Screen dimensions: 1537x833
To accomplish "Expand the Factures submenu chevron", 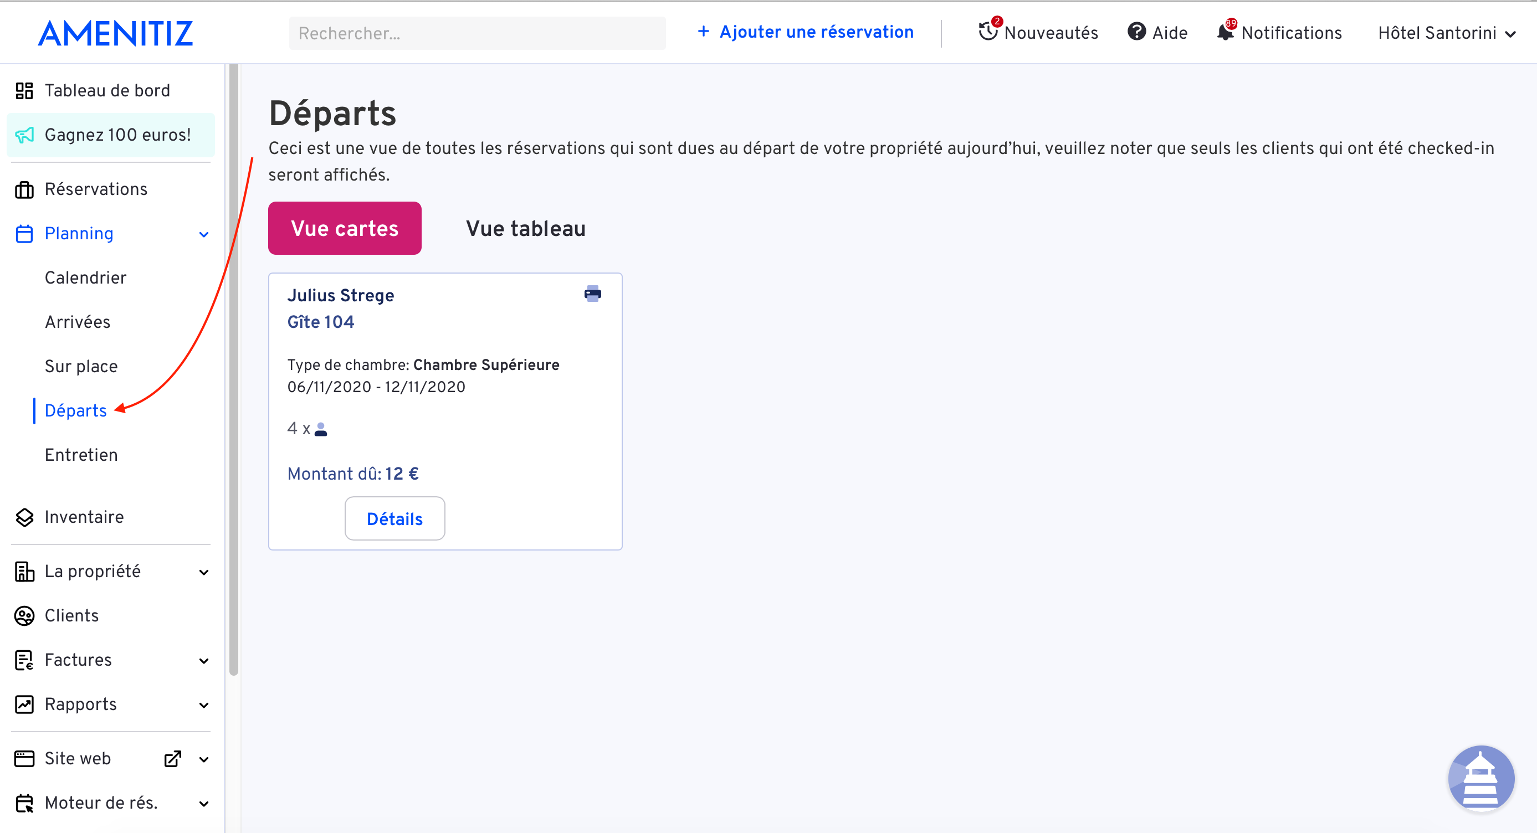I will [x=204, y=661].
